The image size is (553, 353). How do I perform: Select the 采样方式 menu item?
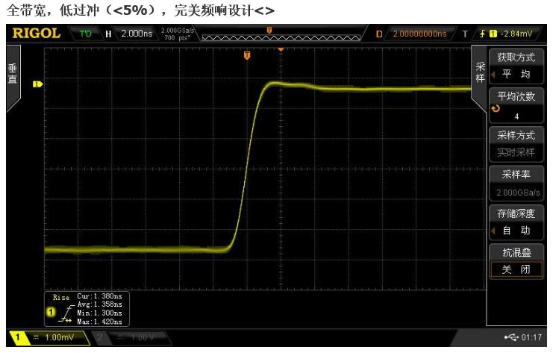tap(516, 143)
